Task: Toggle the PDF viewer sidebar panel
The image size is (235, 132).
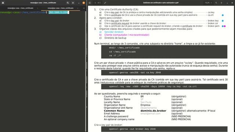Action: point(90,3)
